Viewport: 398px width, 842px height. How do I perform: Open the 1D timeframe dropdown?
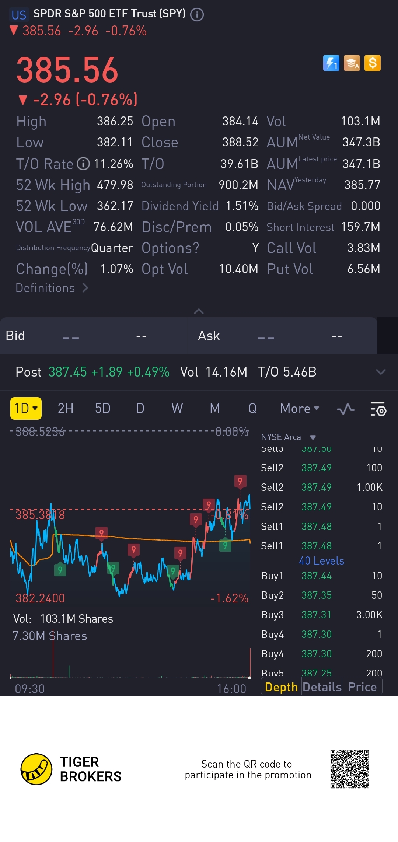coord(26,408)
